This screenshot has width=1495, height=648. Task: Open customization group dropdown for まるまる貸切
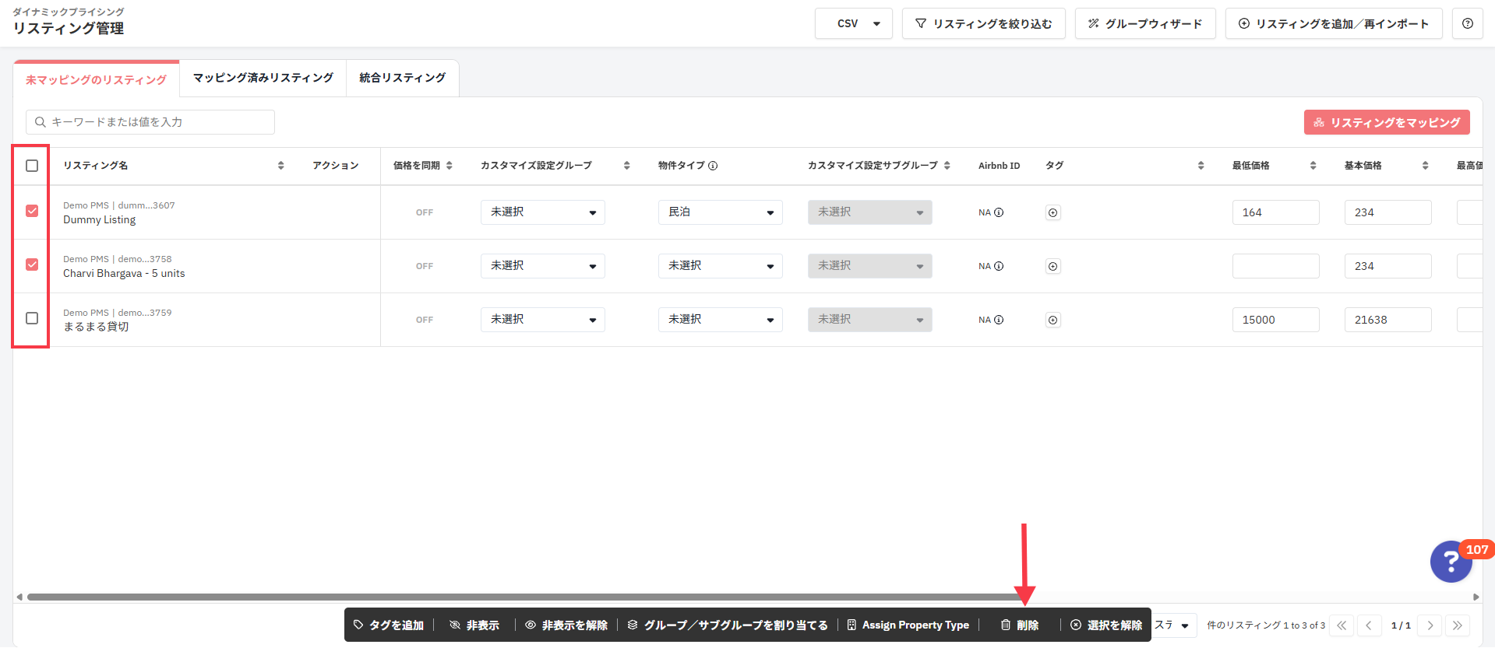pos(543,320)
